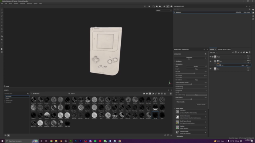This screenshot has width=255, height=143.
Task: Click the filter by path funnel icon in Assets
Action: [x=27, y=94]
